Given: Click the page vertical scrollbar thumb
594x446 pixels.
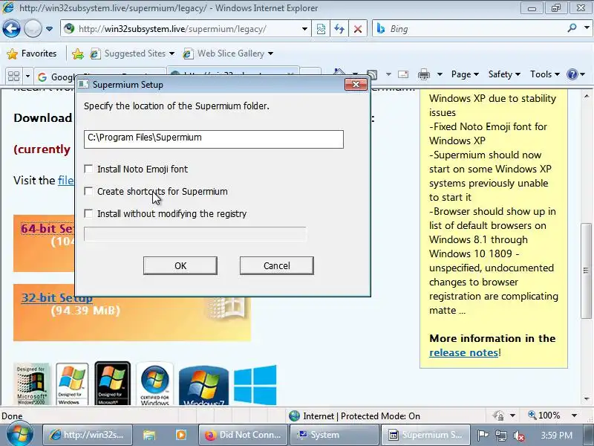Looking at the screenshot, I should click(586, 271).
